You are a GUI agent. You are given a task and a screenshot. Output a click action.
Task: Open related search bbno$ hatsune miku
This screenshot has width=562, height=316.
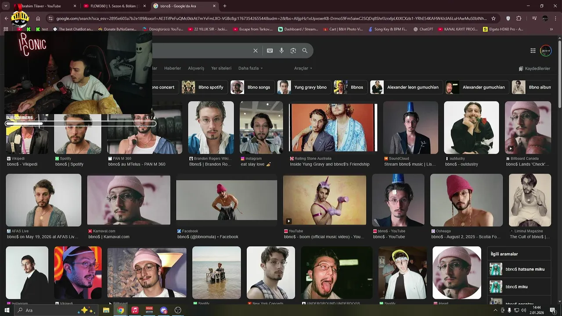[x=519, y=269]
